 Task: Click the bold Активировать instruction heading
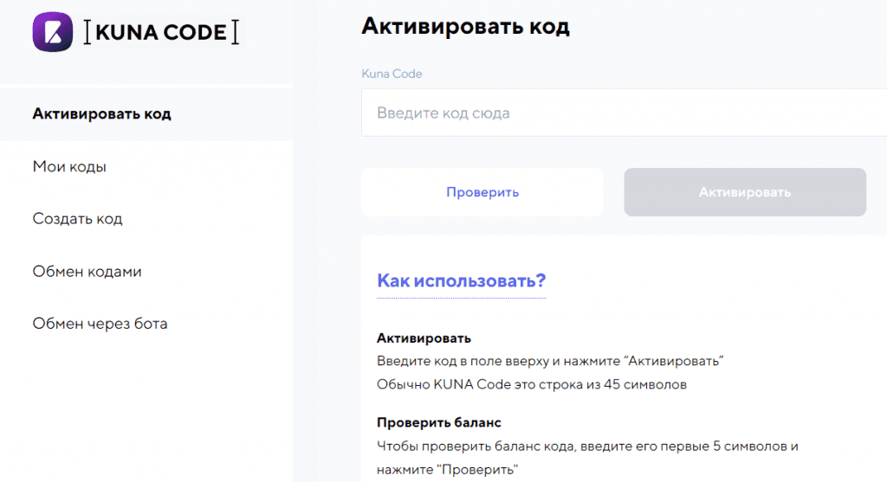coord(424,338)
